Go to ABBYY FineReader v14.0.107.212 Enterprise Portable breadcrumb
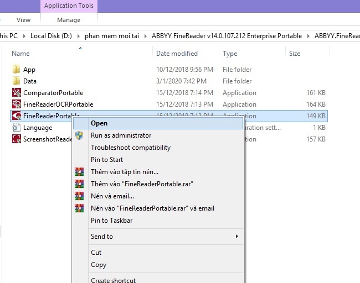The image size is (360, 283). coord(227,36)
